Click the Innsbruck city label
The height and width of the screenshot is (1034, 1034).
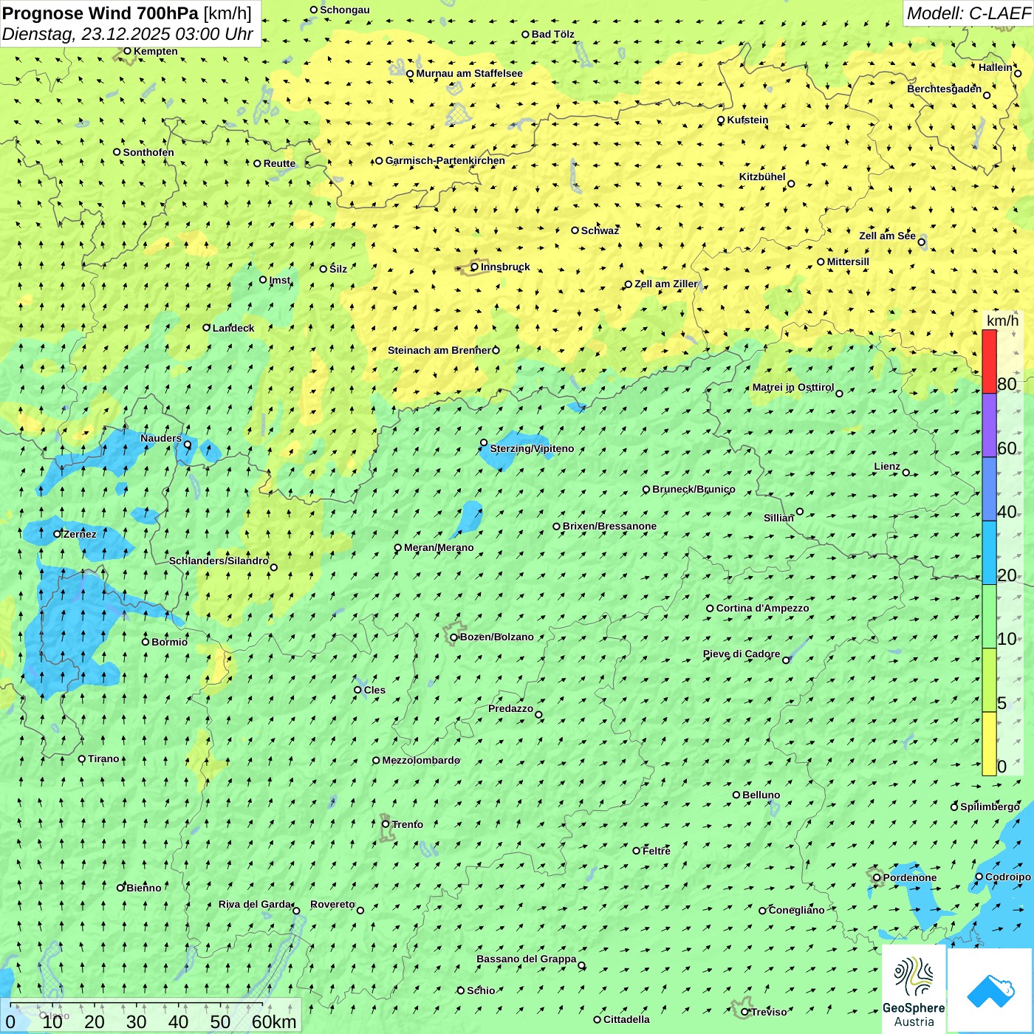pos(505,267)
